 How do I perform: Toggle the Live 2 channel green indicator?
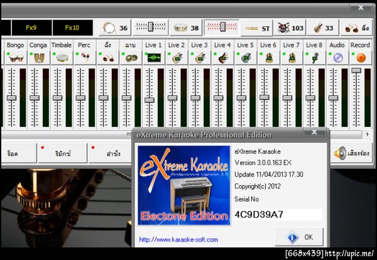[169, 54]
